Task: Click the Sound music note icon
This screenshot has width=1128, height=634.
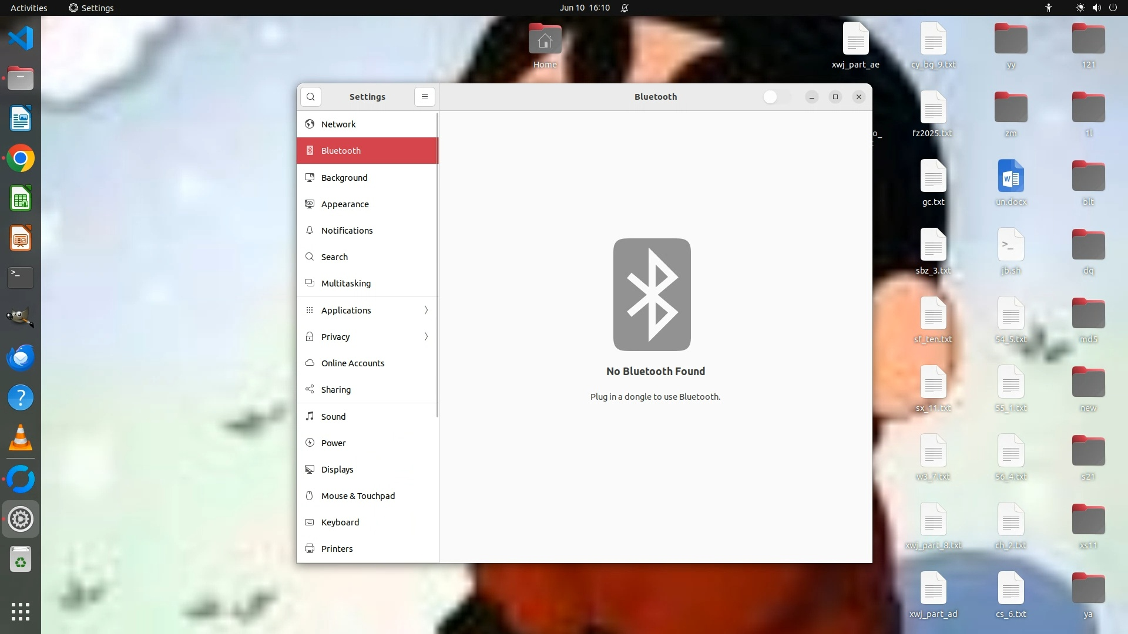Action: (310, 416)
